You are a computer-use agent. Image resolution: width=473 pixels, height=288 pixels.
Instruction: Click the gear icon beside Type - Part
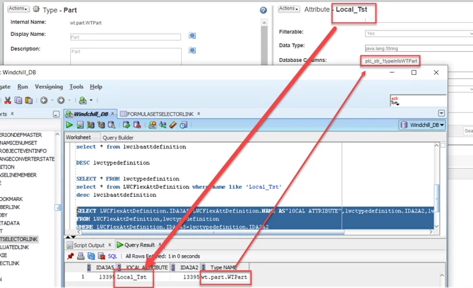click(x=36, y=9)
